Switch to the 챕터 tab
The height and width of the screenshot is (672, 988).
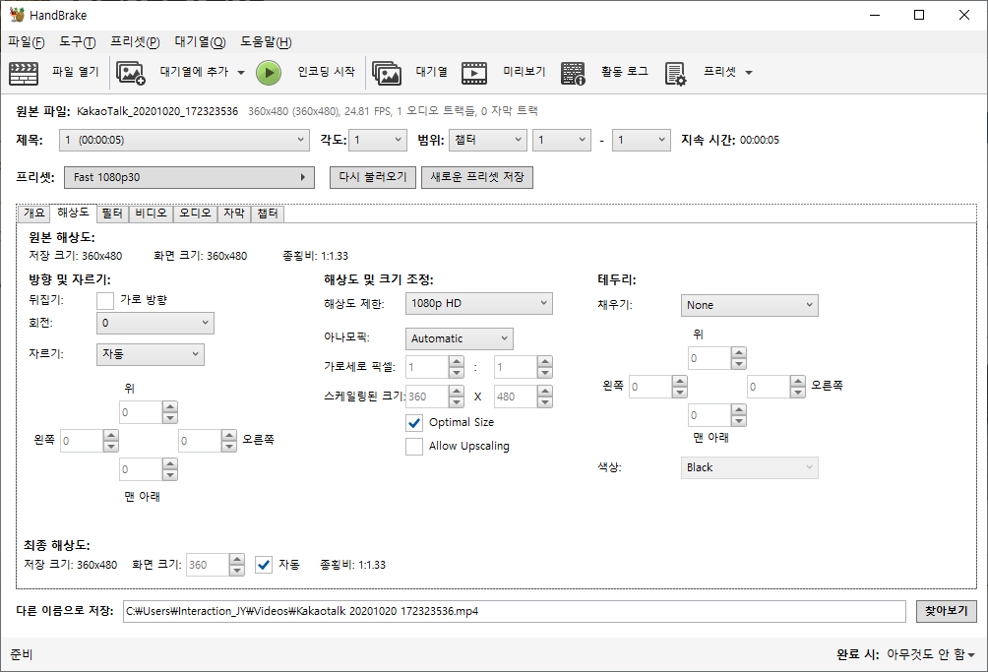coord(268,214)
